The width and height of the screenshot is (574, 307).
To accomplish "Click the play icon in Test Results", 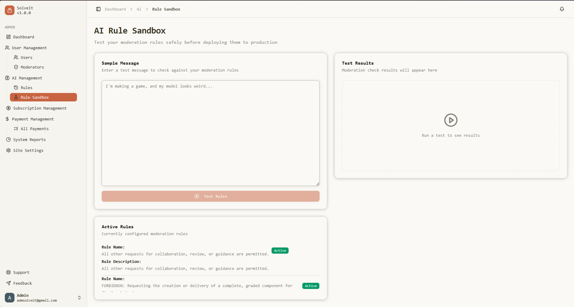I will pyautogui.click(x=450, y=120).
